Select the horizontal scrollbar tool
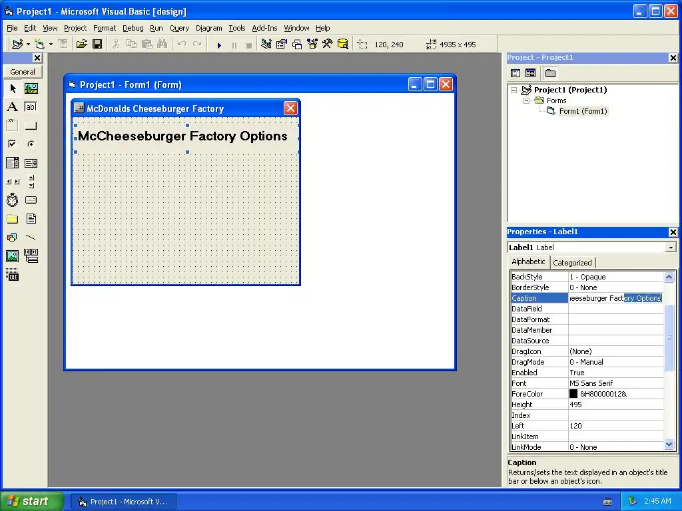 point(13,181)
